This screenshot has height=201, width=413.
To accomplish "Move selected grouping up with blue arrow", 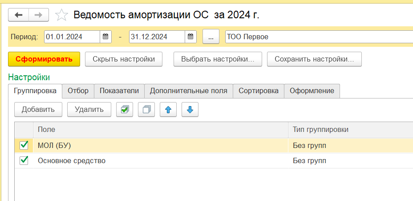I will click(x=168, y=109).
